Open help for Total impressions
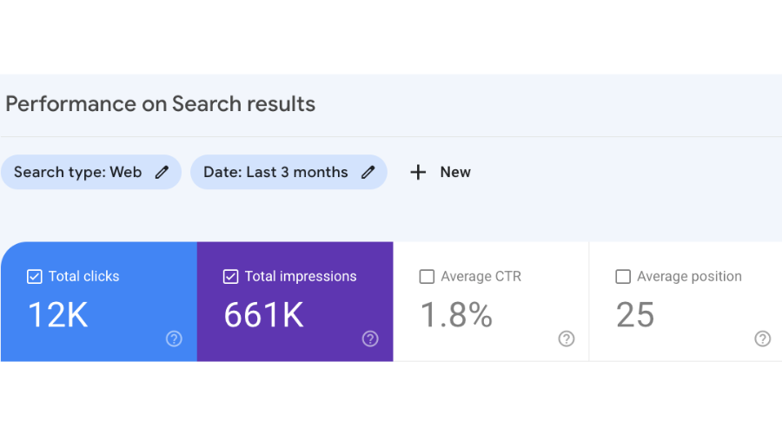 point(370,339)
